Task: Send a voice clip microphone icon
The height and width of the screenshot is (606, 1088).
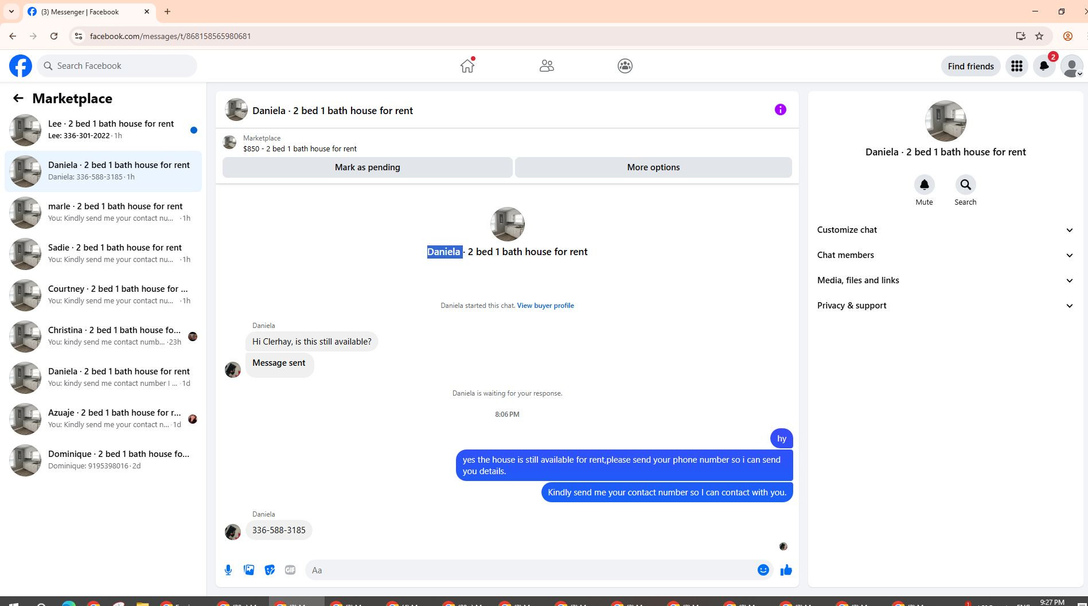Action: (x=228, y=570)
